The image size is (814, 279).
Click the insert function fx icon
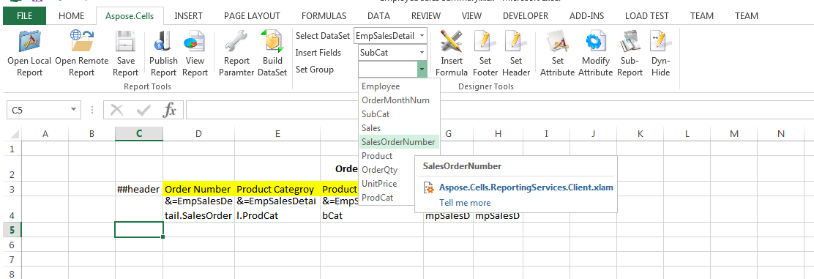(x=170, y=110)
